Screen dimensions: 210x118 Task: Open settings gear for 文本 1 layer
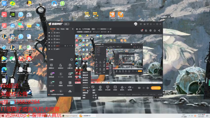(x=65, y=46)
